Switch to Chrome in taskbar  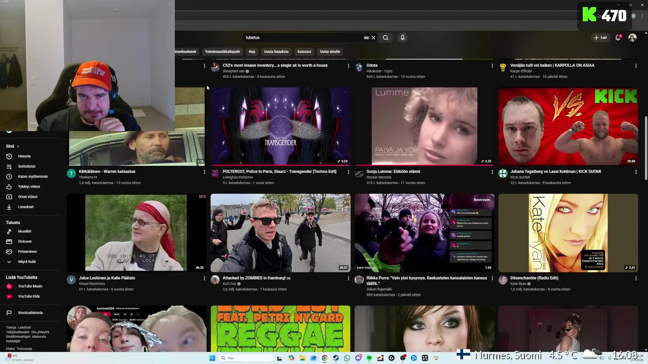pyautogui.click(x=325, y=358)
